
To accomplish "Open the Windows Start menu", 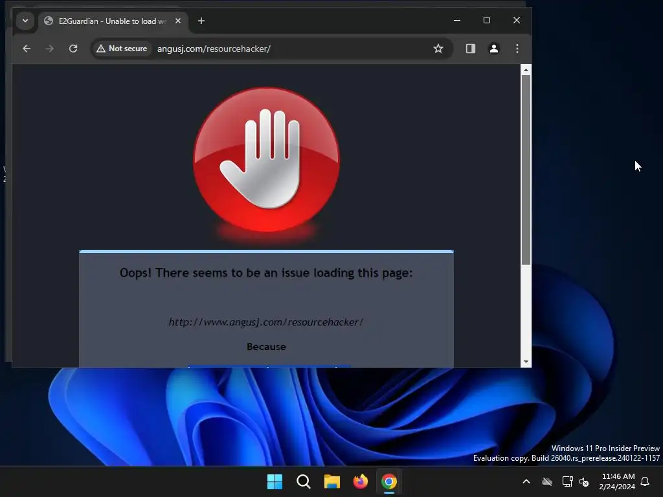I will point(275,481).
